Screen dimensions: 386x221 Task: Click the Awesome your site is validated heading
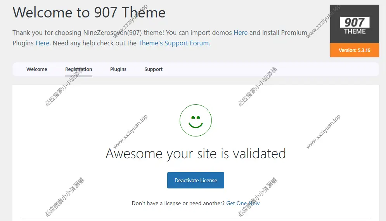pos(196,154)
